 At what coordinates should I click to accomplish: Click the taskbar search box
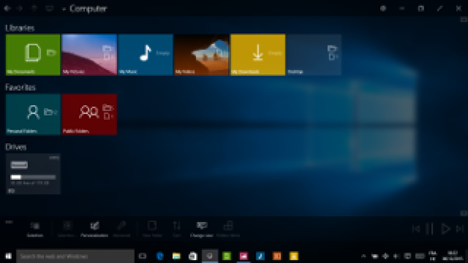click(x=75, y=256)
